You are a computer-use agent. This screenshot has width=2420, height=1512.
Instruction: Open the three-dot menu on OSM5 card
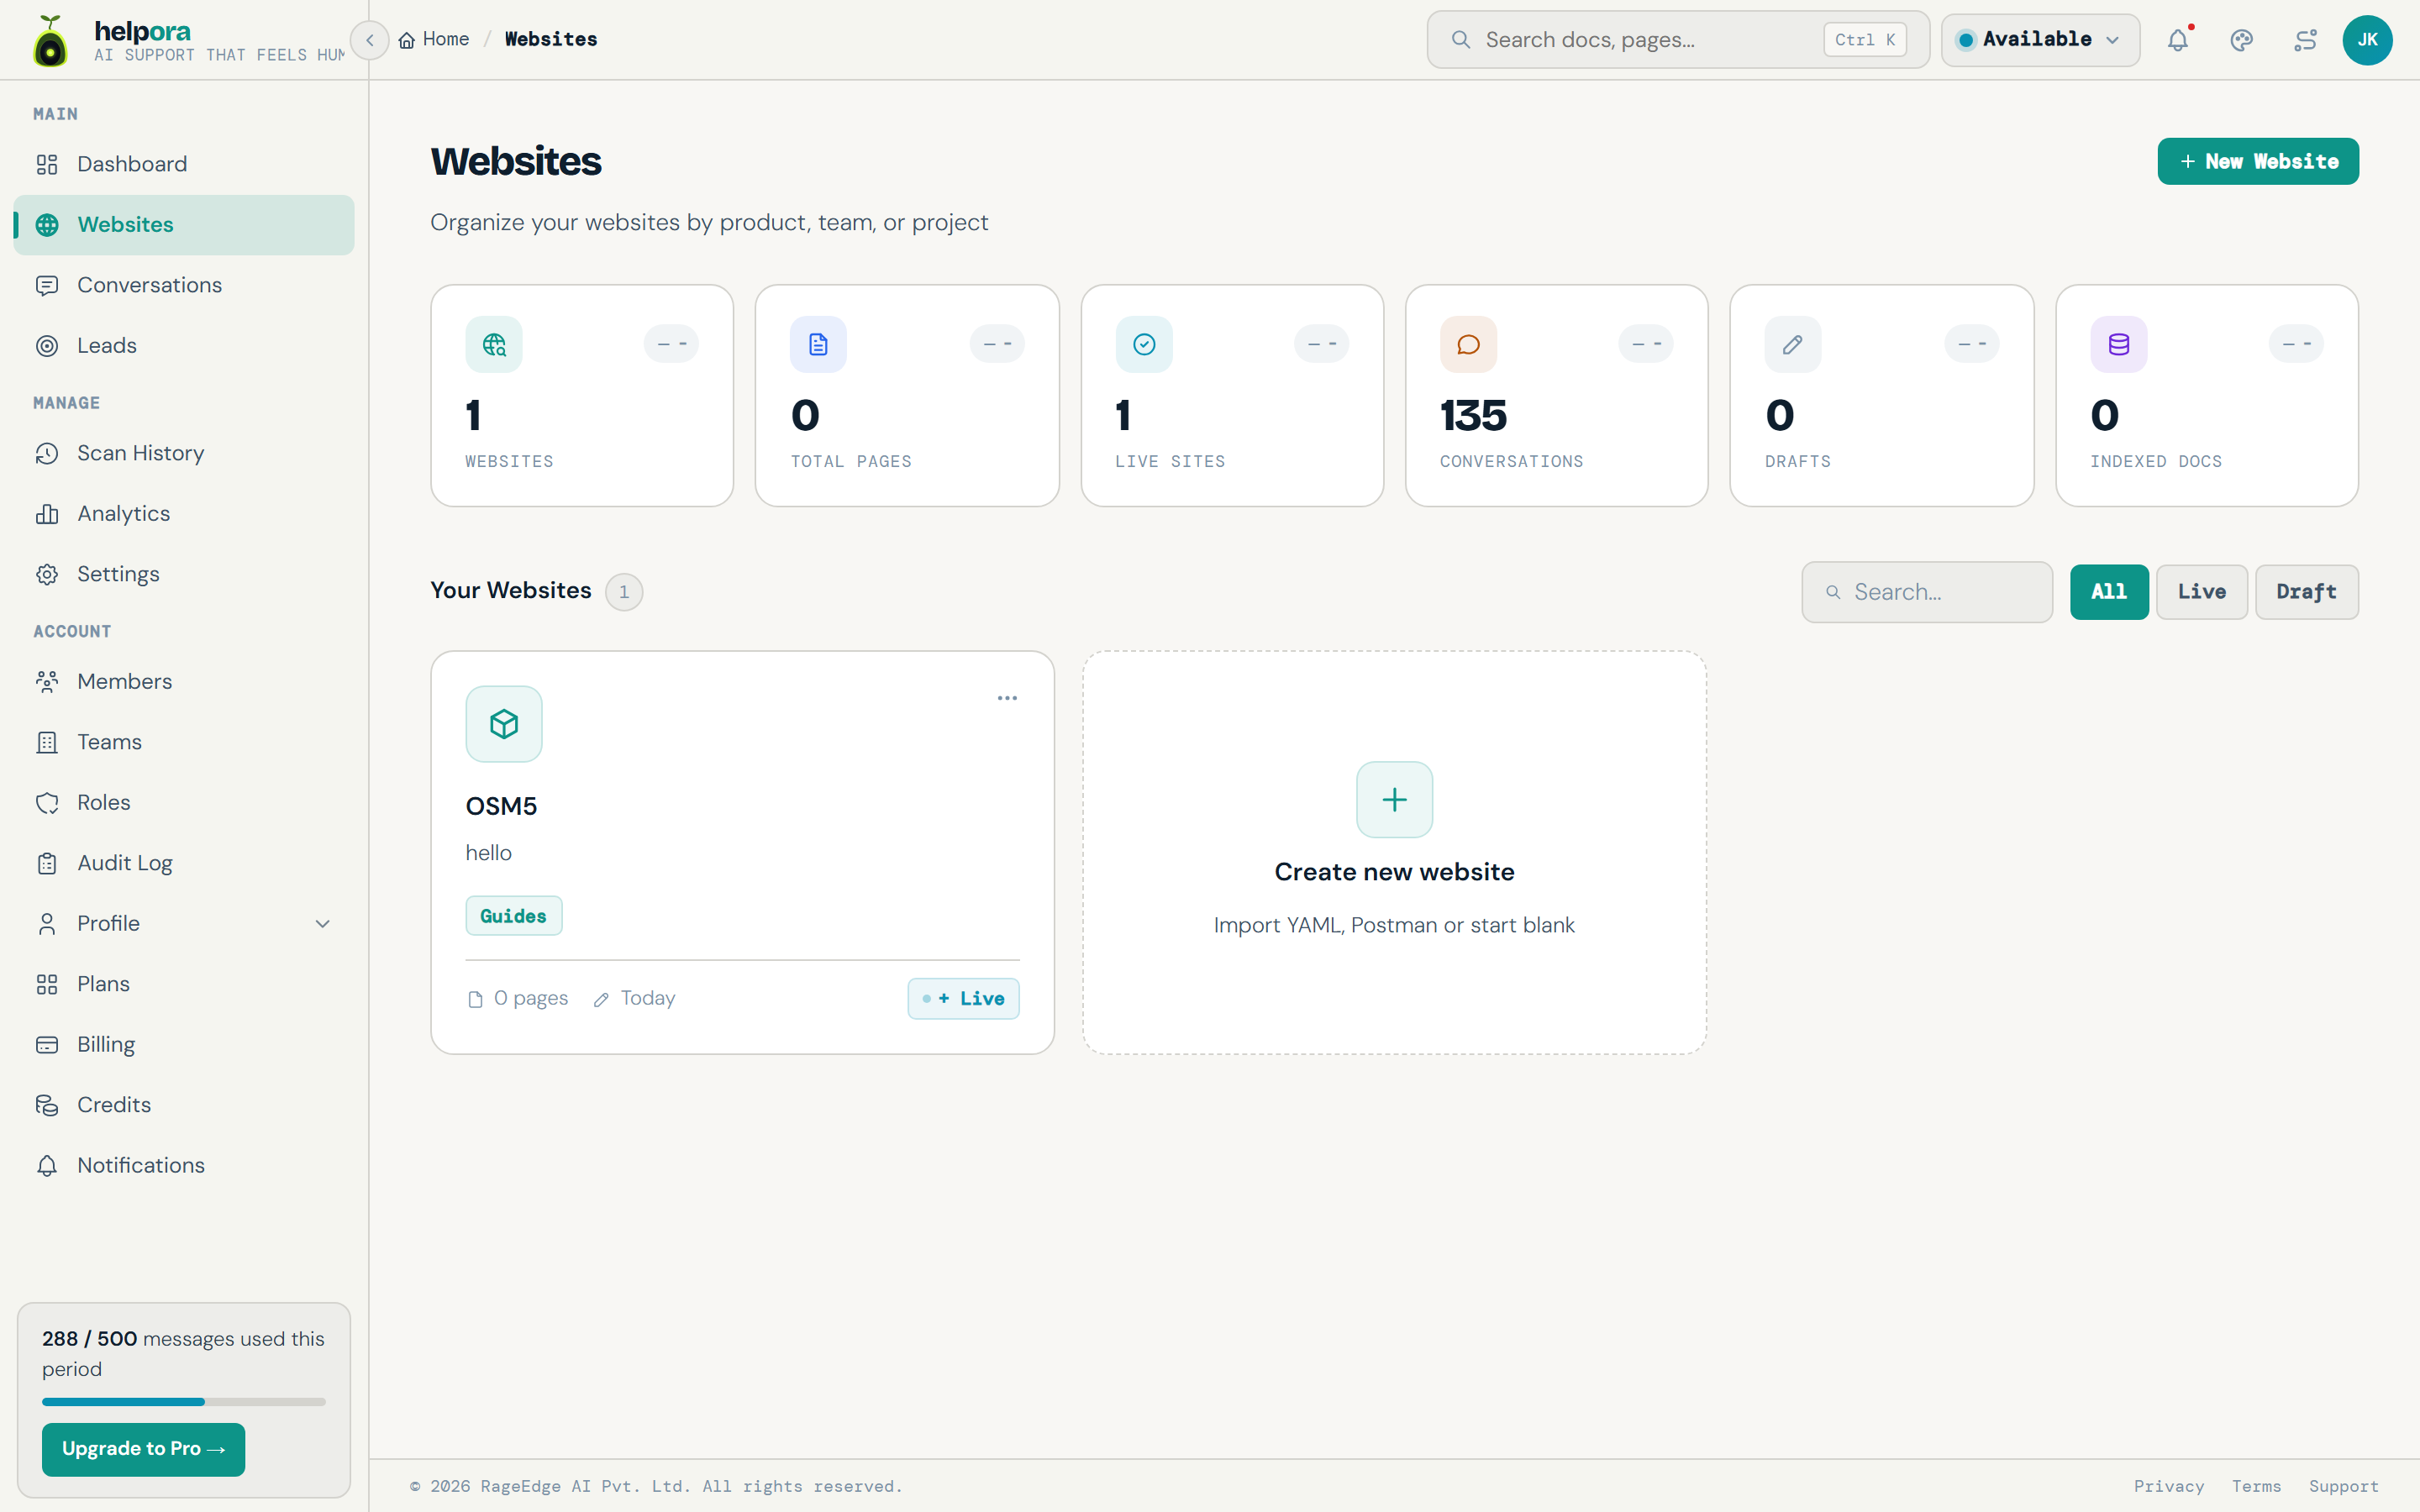pyautogui.click(x=1007, y=698)
